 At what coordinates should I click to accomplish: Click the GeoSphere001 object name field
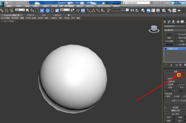pyautogui.click(x=174, y=26)
